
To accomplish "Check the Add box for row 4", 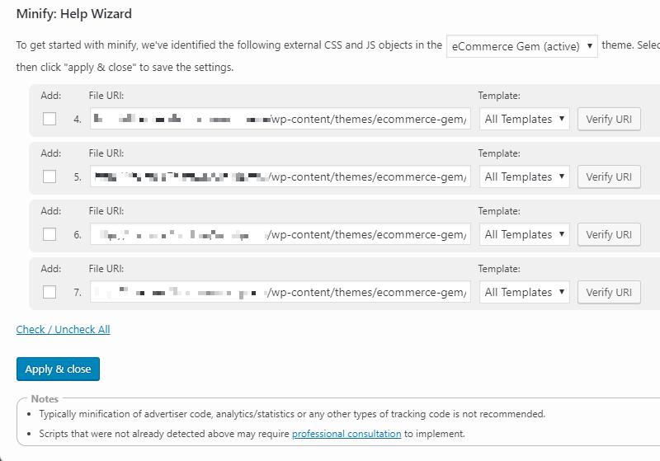I will (49, 119).
